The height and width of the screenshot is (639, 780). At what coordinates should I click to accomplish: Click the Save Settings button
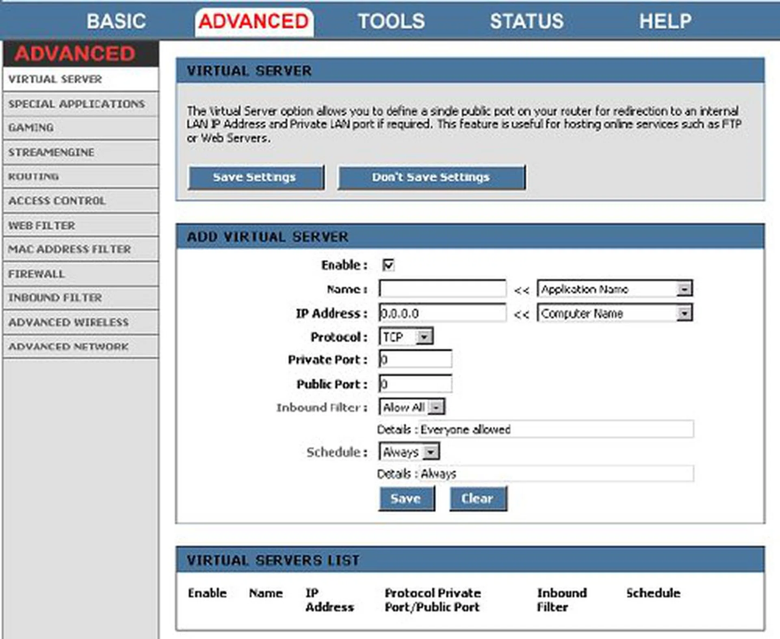[x=255, y=177]
